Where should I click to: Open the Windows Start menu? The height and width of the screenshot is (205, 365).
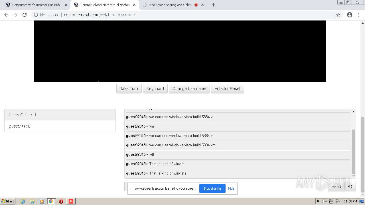click(x=8, y=201)
